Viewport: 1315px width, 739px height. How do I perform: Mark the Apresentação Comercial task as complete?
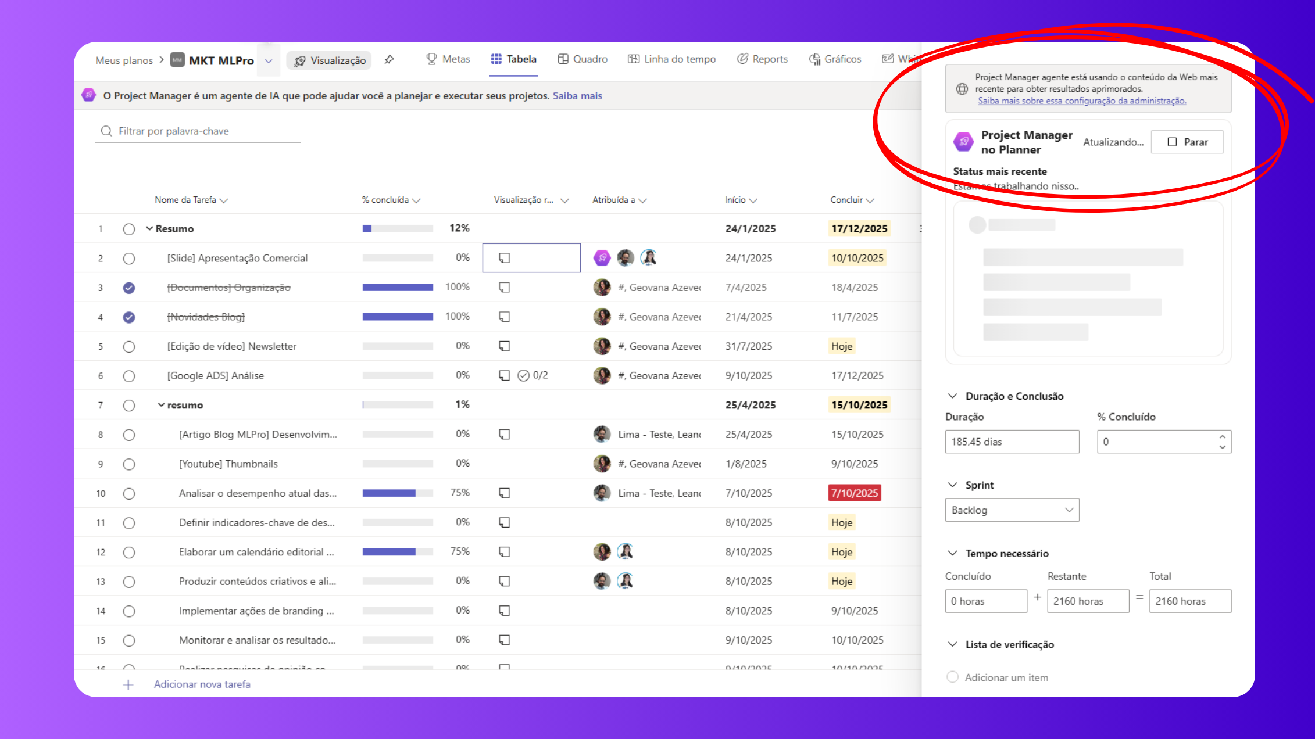click(x=129, y=259)
